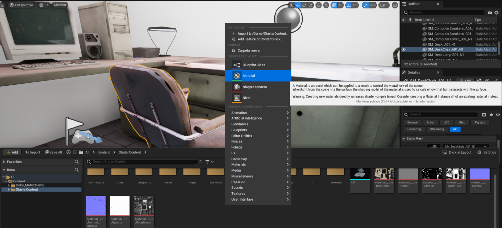Click the Niagara System icon in menu
502x228 pixels.
(x=237, y=87)
